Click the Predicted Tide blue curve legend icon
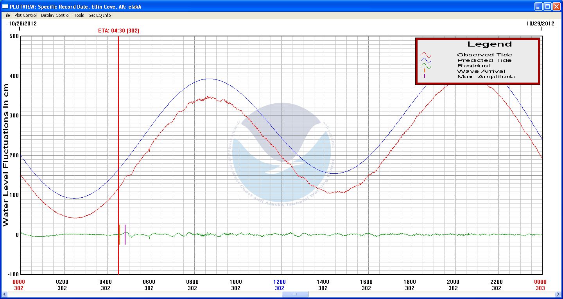 (426, 61)
